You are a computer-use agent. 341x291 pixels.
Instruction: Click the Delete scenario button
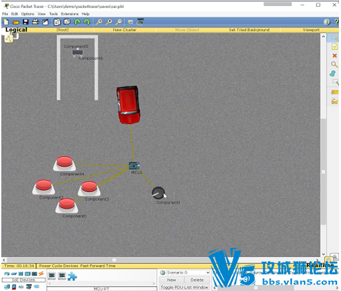pyautogui.click(x=197, y=280)
